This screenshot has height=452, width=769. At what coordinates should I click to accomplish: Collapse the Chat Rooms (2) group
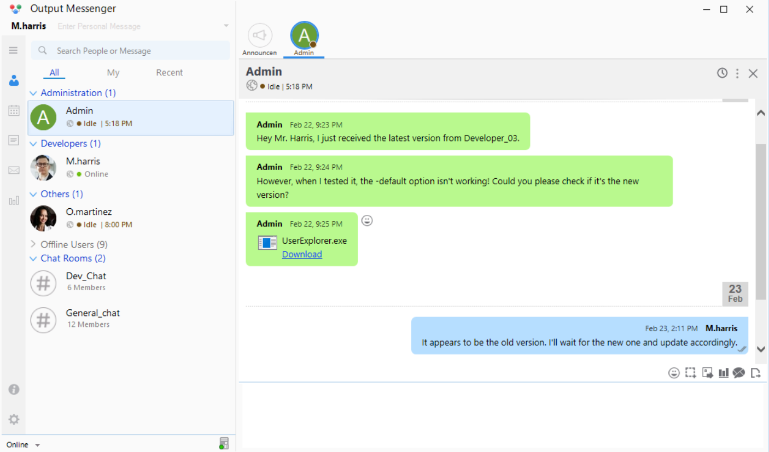pos(33,258)
